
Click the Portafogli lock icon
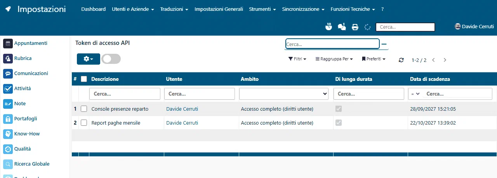[x=8, y=119]
